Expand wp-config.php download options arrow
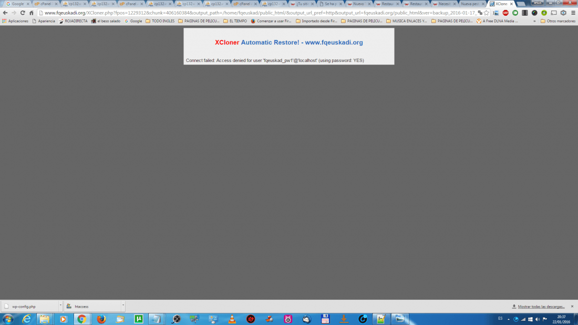This screenshot has height=325, width=578. 60,306
